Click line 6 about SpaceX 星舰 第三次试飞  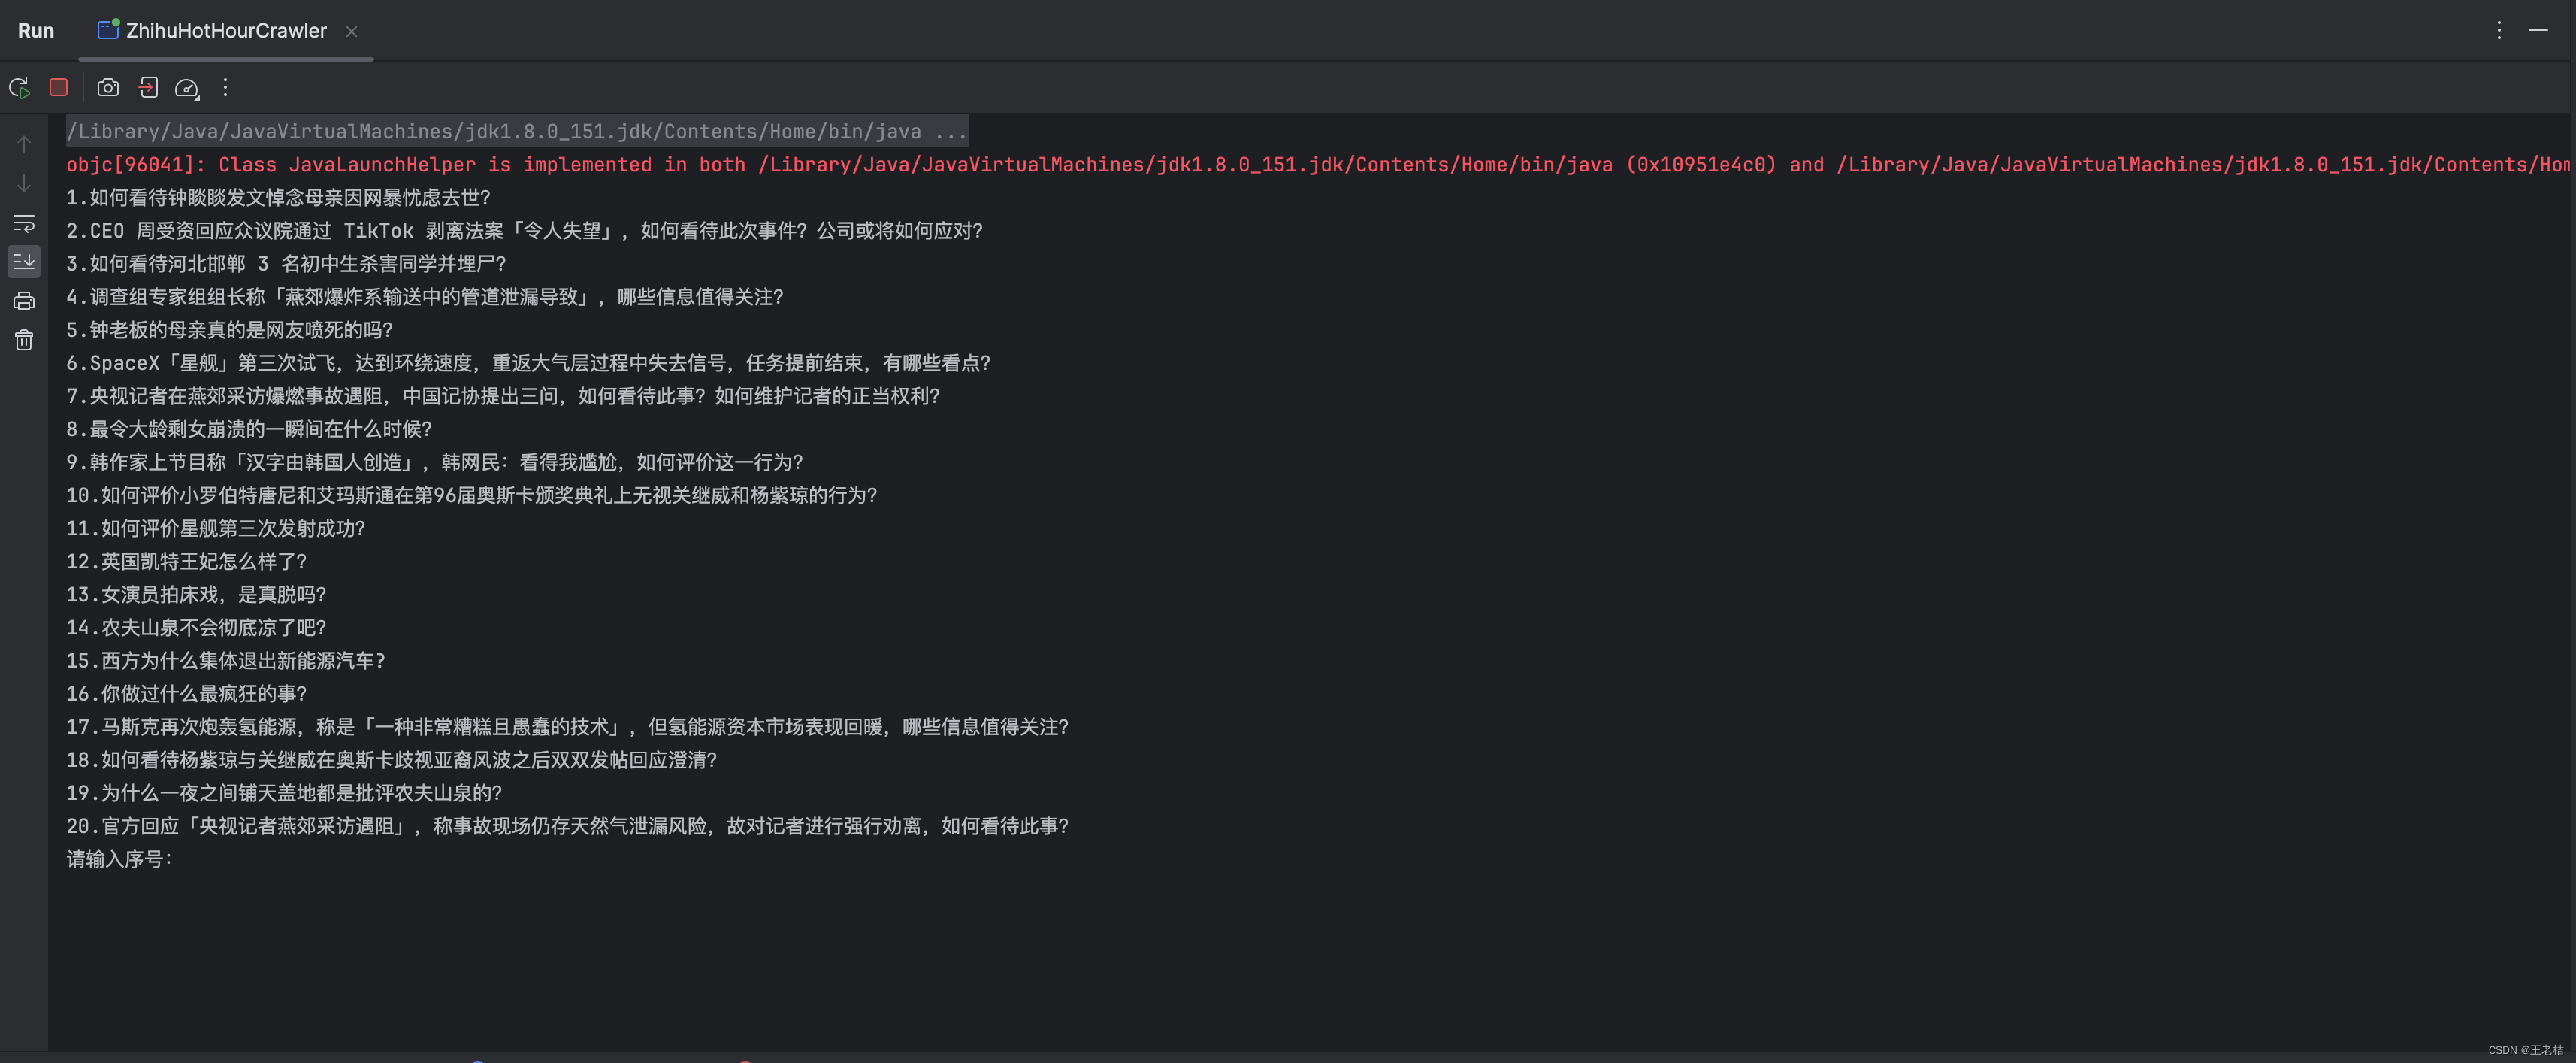tap(529, 362)
